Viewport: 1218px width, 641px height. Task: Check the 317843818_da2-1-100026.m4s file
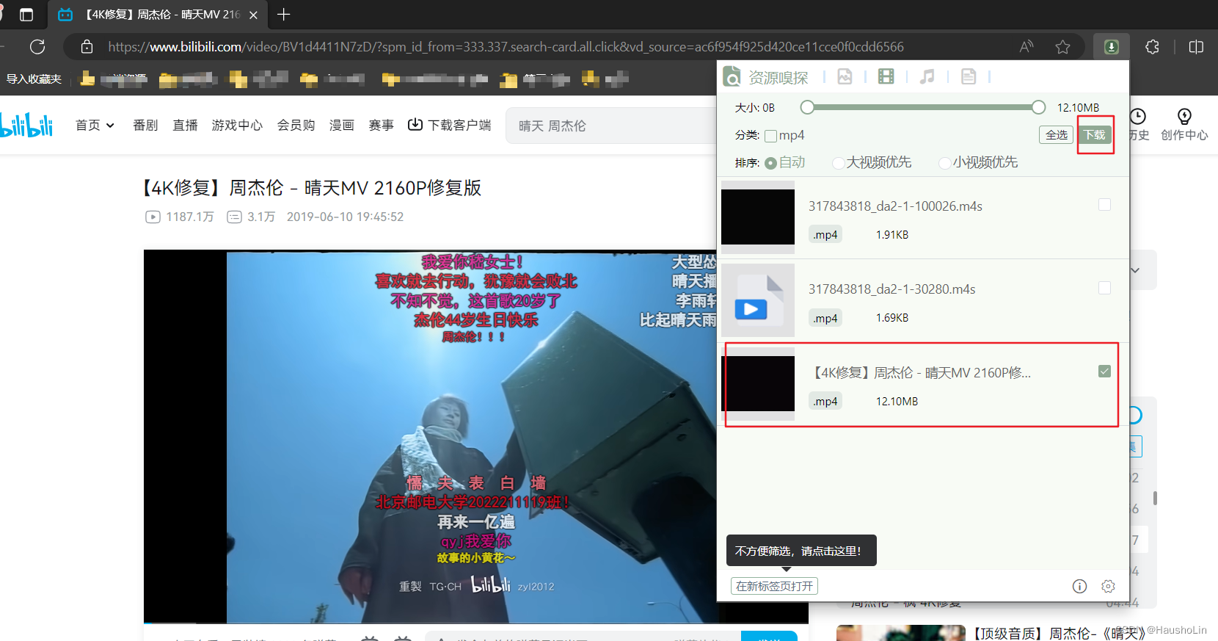tap(1104, 205)
